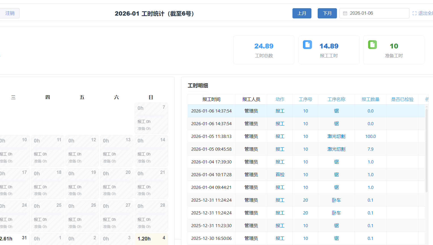Open 激光切割 link in 11:38:13 row
This screenshot has height=245, width=433.
(x=336, y=137)
